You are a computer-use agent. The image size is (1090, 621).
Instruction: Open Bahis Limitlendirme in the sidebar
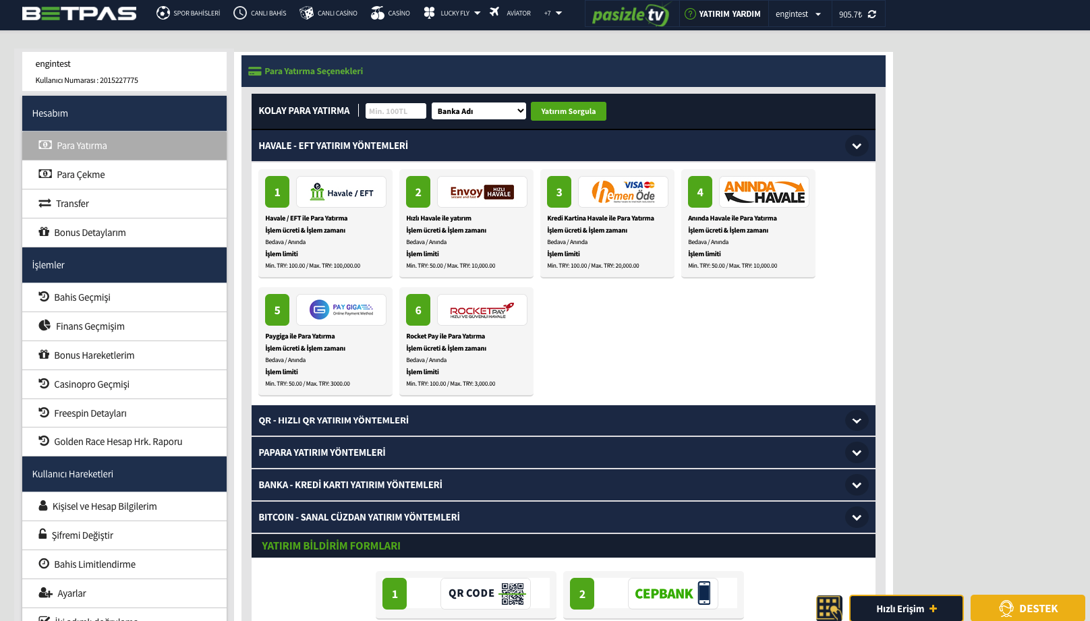coord(124,564)
